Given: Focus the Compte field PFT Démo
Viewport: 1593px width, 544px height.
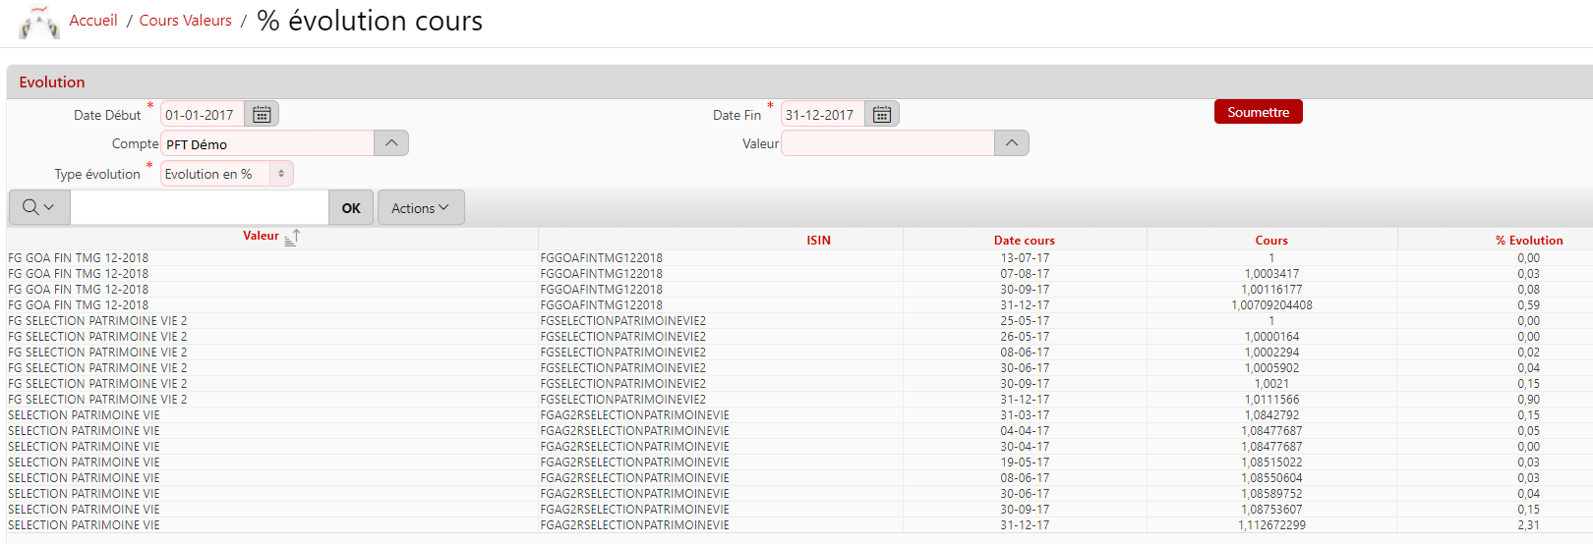Looking at the screenshot, I should [266, 144].
